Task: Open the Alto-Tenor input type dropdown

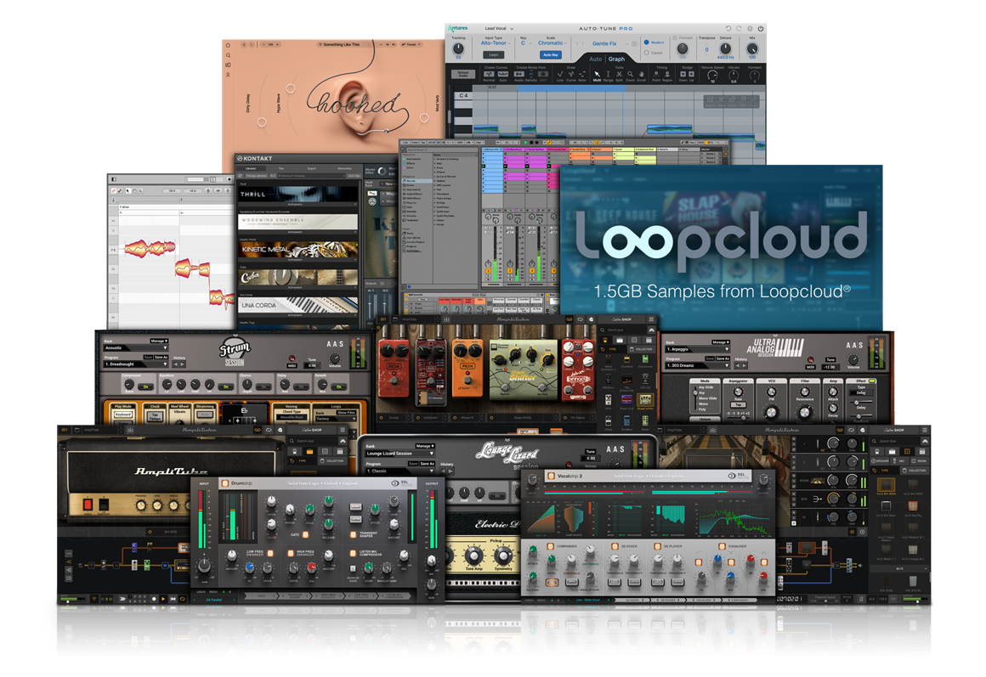Action: click(495, 42)
